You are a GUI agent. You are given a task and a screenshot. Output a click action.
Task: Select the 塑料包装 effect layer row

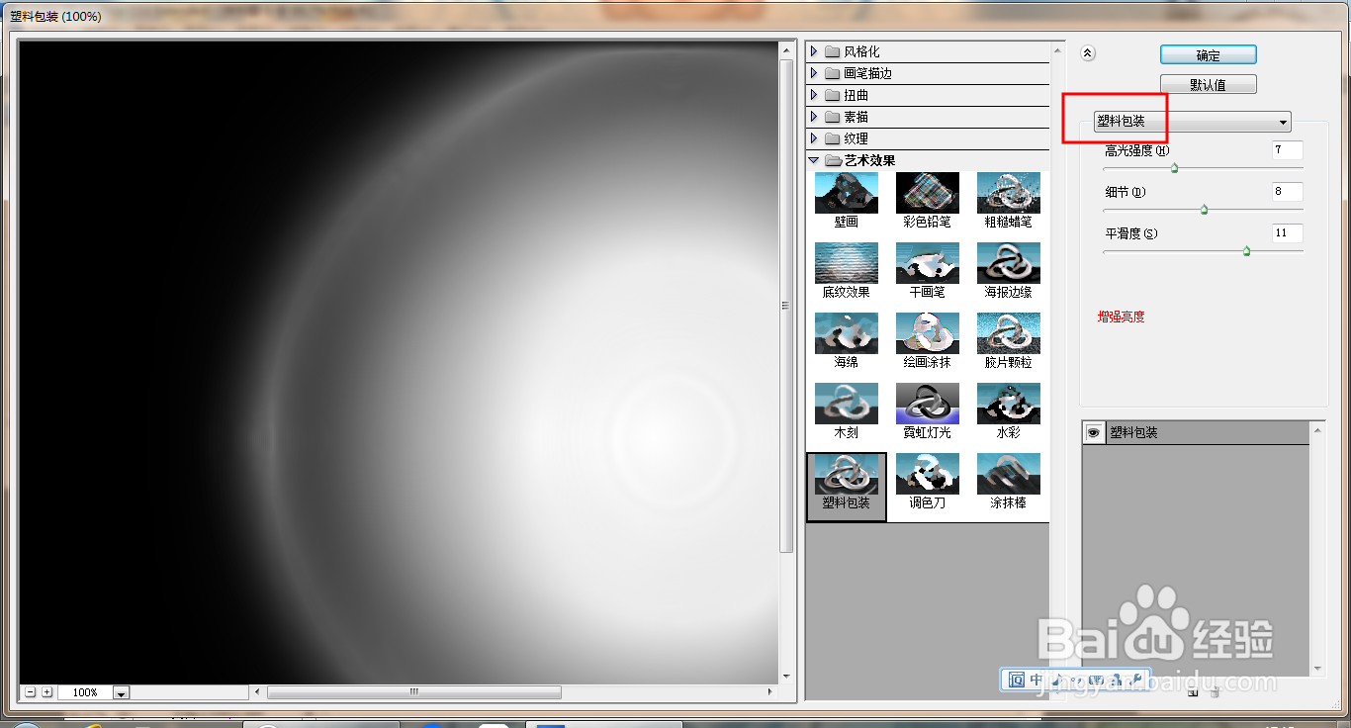coord(1196,433)
